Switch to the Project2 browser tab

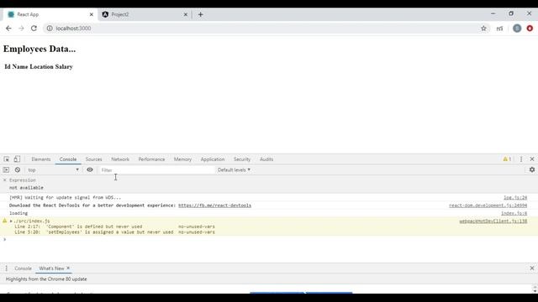point(144,15)
